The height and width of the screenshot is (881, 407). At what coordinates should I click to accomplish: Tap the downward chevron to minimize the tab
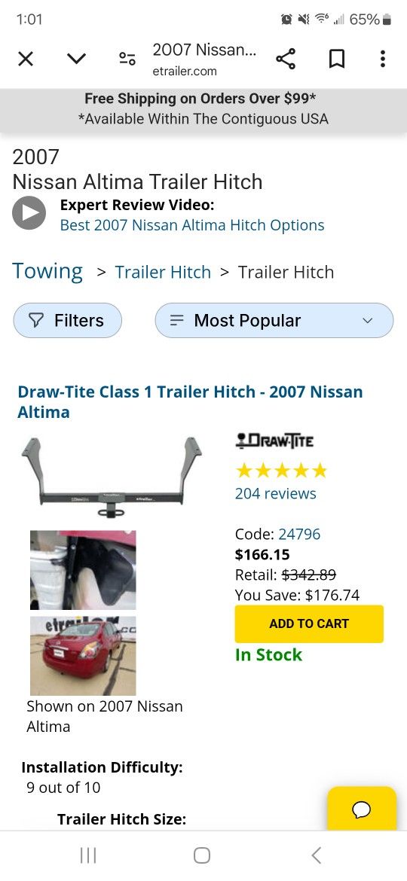click(x=76, y=59)
